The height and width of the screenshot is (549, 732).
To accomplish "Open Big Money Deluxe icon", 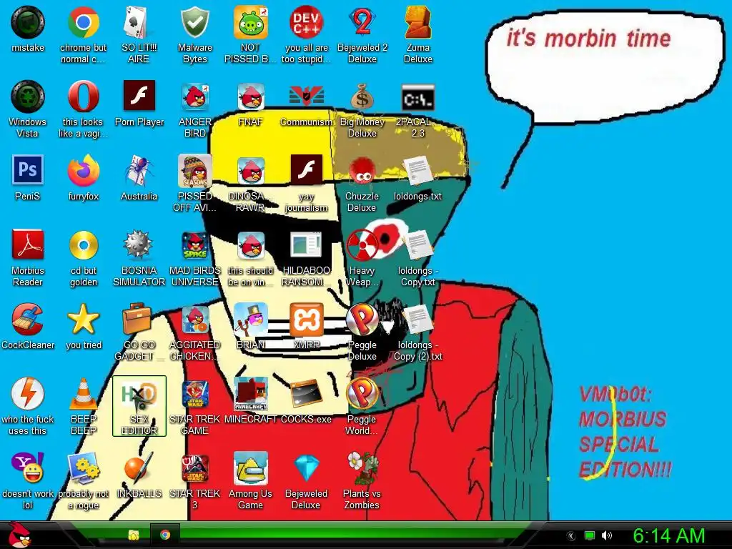I will click(362, 97).
